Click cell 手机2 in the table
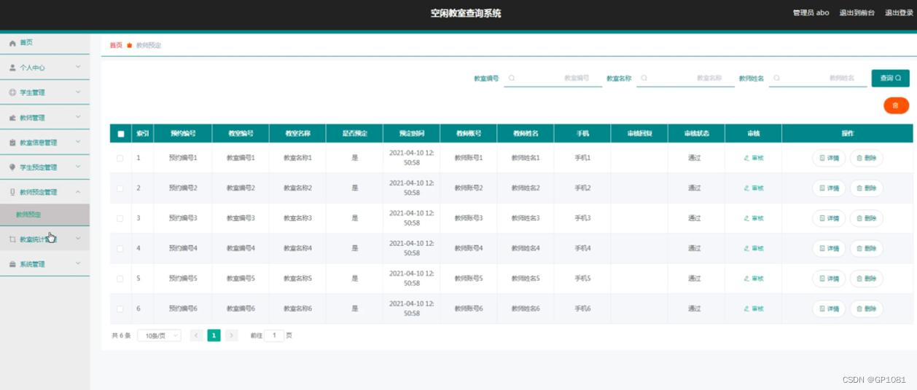This screenshot has width=917, height=390. tap(582, 188)
